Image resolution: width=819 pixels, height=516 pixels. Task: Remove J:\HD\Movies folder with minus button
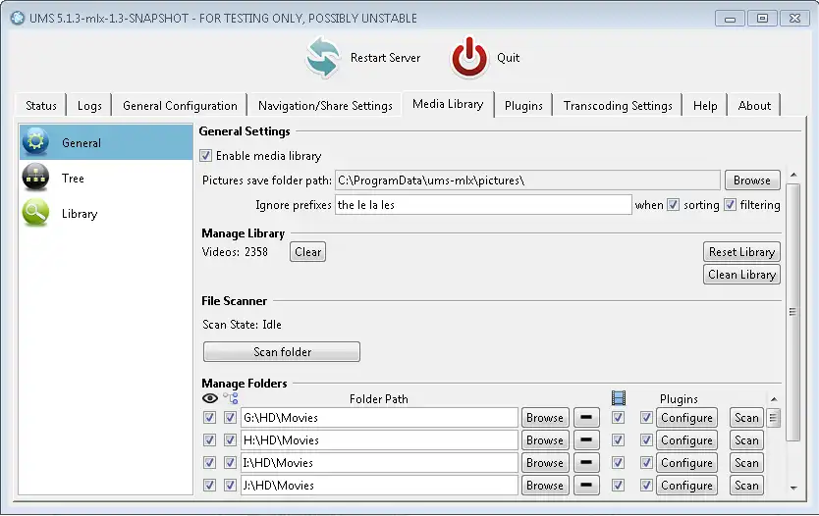[x=586, y=486]
